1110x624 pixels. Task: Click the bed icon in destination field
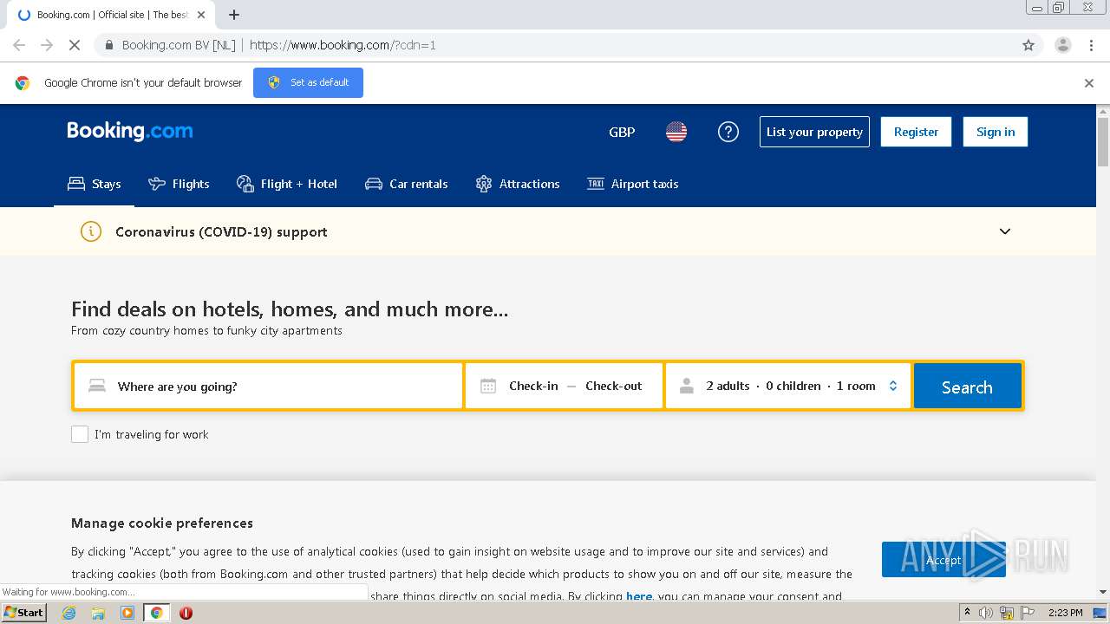point(96,386)
